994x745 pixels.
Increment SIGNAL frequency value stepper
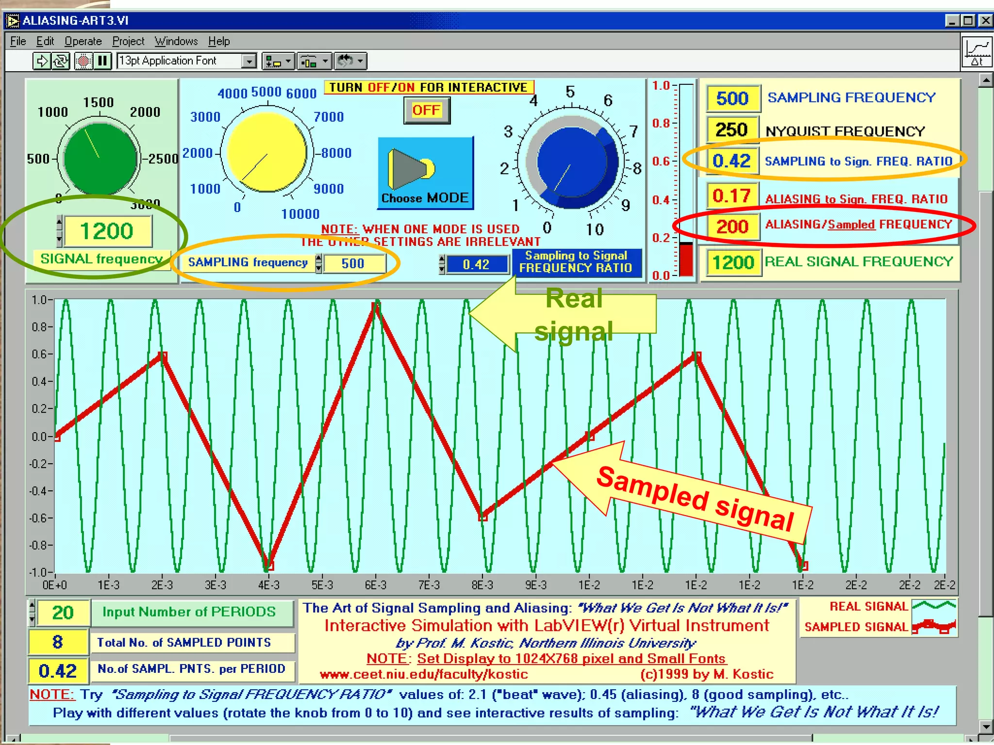point(59,223)
